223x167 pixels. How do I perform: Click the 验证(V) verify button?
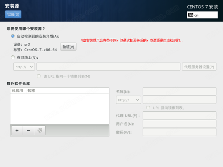click(68, 47)
